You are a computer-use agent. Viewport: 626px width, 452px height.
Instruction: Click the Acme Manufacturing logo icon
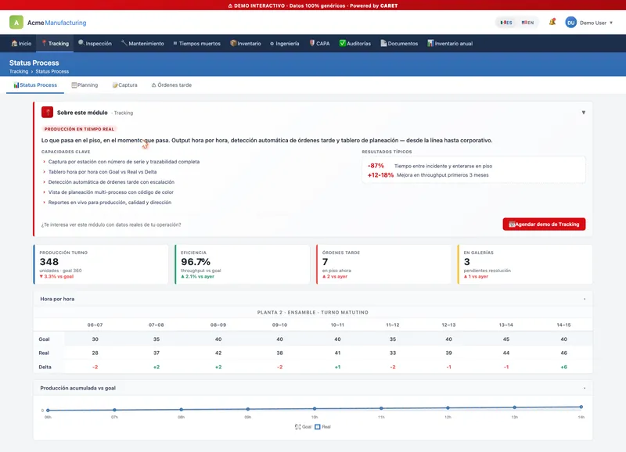pyautogui.click(x=16, y=23)
